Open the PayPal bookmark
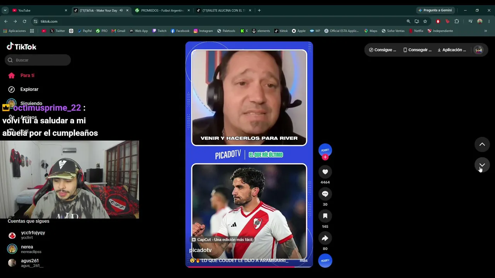495x278 pixels. pos(85,31)
